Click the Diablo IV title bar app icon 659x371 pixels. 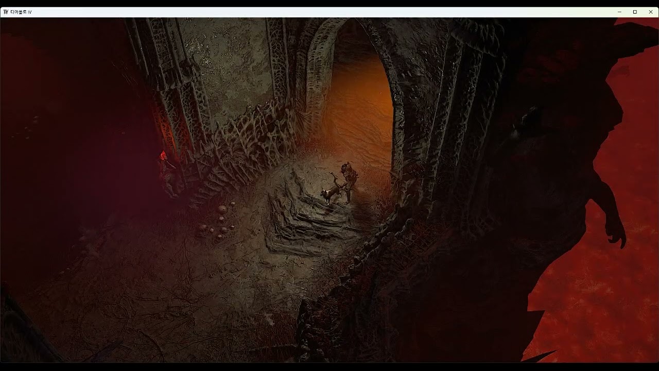pos(6,12)
